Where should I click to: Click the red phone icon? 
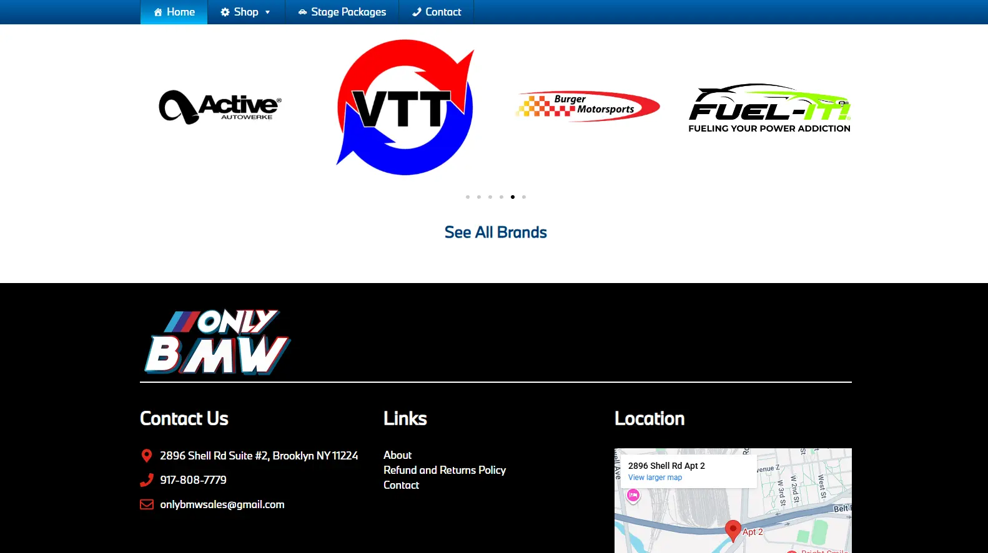(x=147, y=480)
